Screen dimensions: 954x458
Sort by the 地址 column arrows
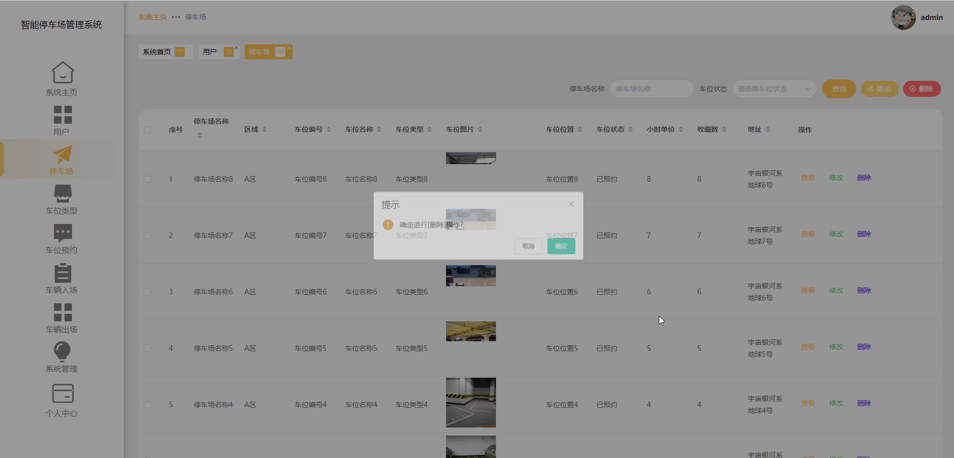(x=768, y=129)
